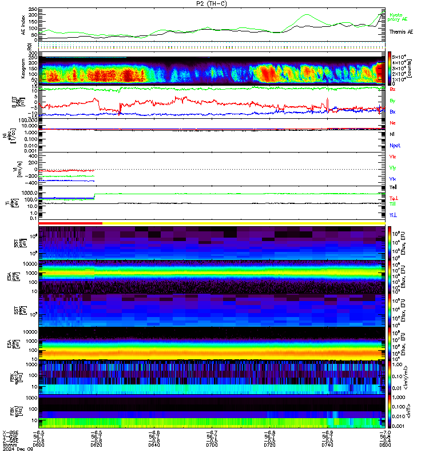This screenshot has height=457, width=429.
Task: Click the "0800" time axis label
Action: pyautogui.click(x=385, y=445)
